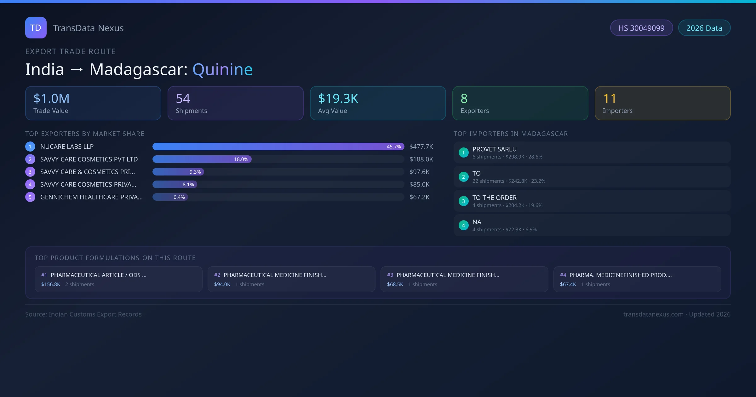756x397 pixels.
Task: Open #4 PHARMA. MEDICINEFINISHED PROD formulation card
Action: coord(637,279)
